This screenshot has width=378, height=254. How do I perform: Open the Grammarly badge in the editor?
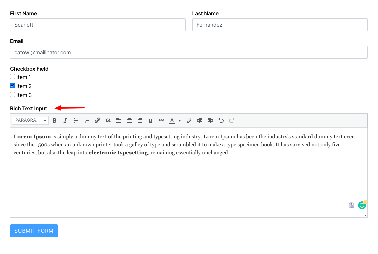coord(362,205)
